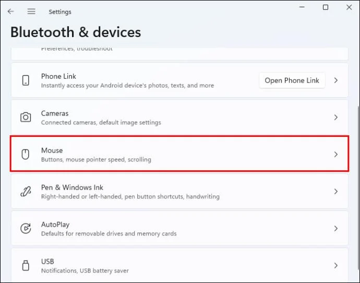
Task: Expand the USB chevron arrow
Action: [336, 266]
